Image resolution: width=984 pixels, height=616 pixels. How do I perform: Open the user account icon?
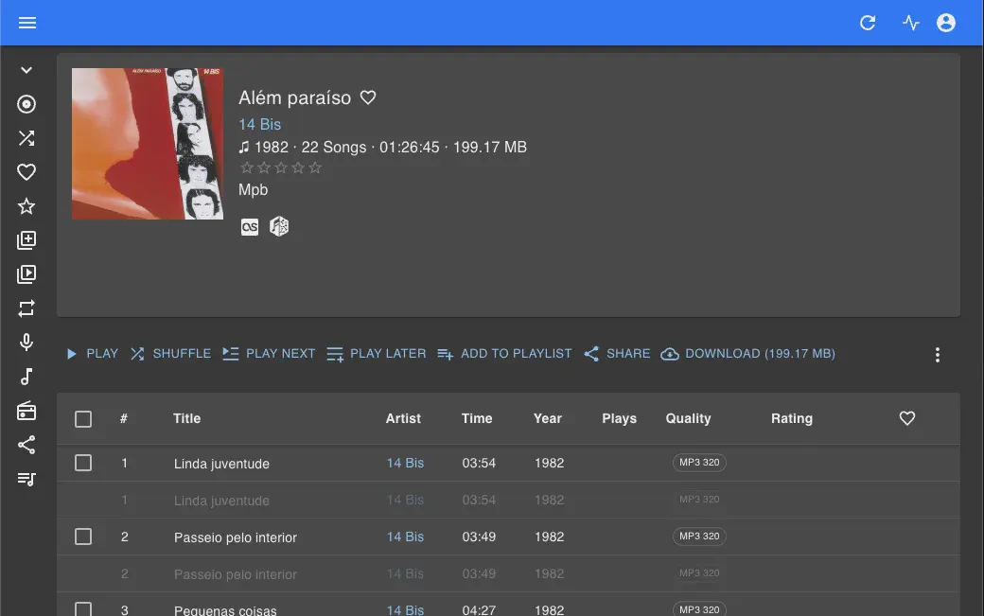click(946, 23)
